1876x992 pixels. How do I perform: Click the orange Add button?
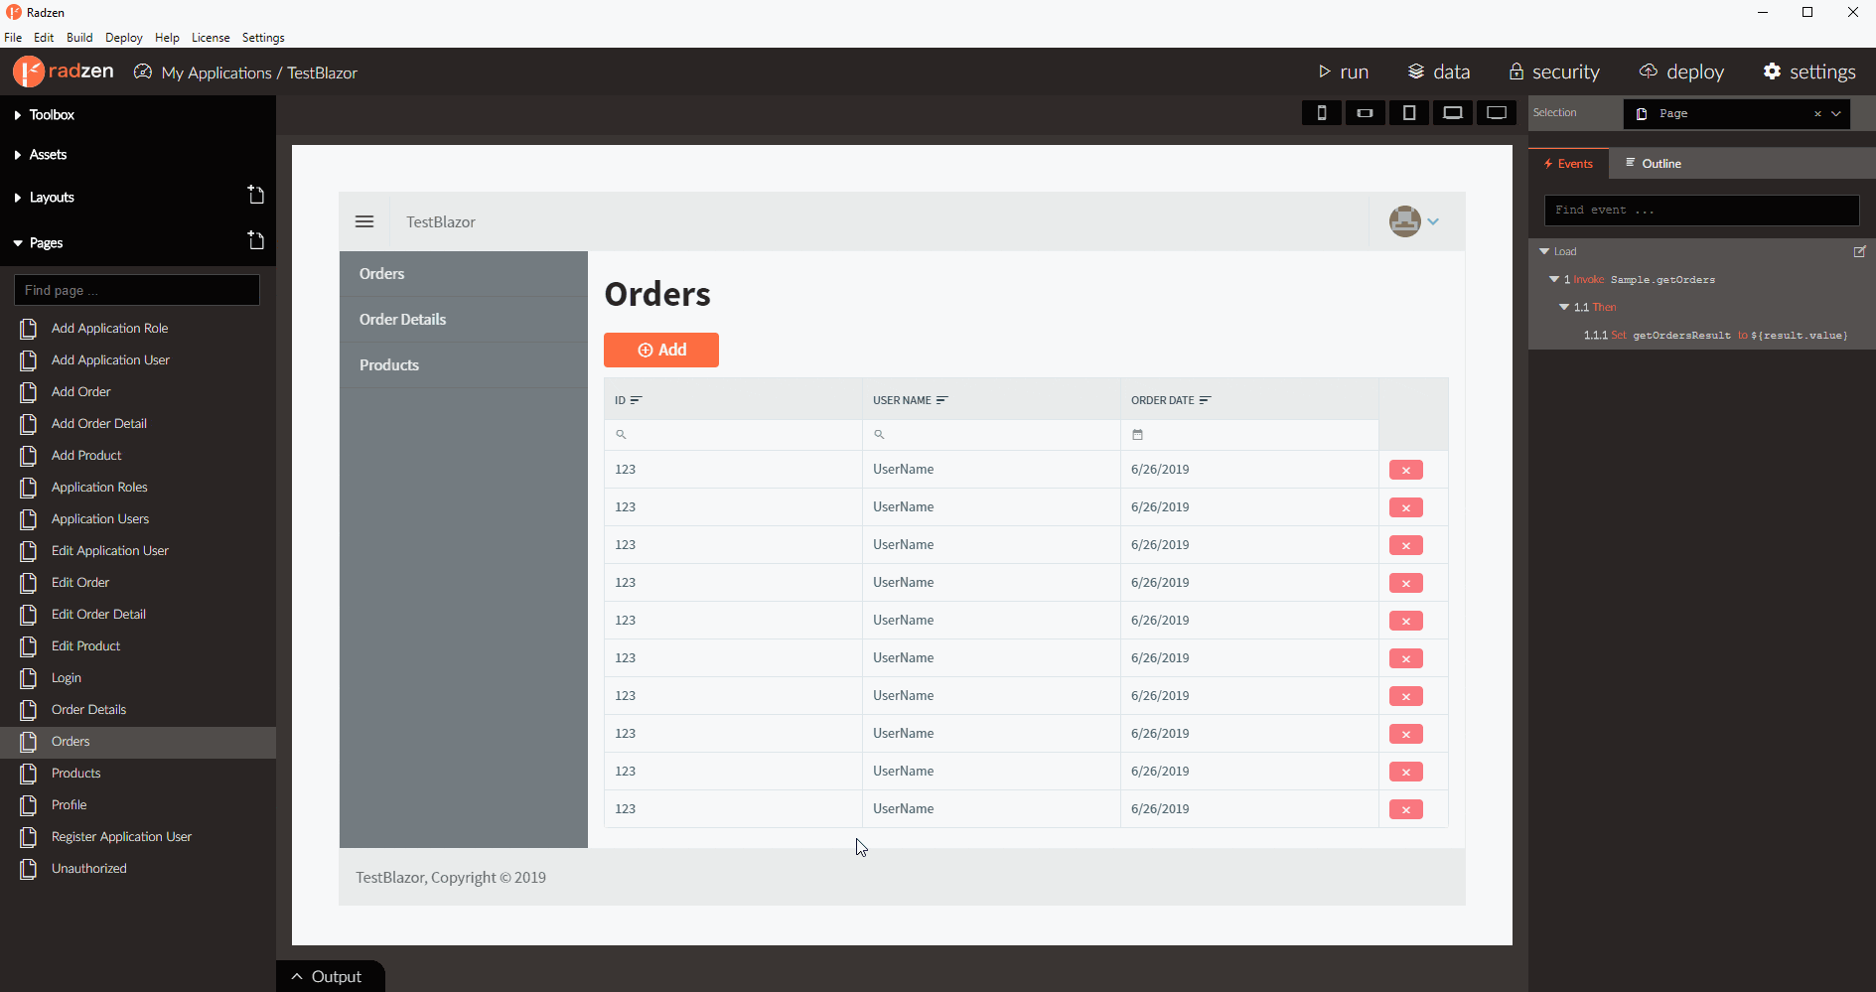pyautogui.click(x=661, y=350)
